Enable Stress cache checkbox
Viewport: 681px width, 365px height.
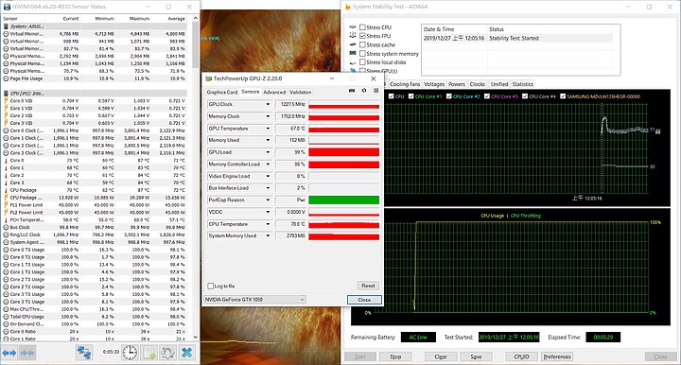click(362, 44)
